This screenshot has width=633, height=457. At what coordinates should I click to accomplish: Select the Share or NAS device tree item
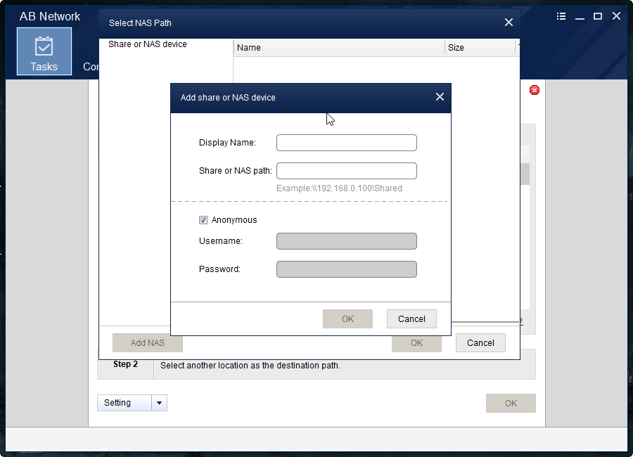point(148,44)
